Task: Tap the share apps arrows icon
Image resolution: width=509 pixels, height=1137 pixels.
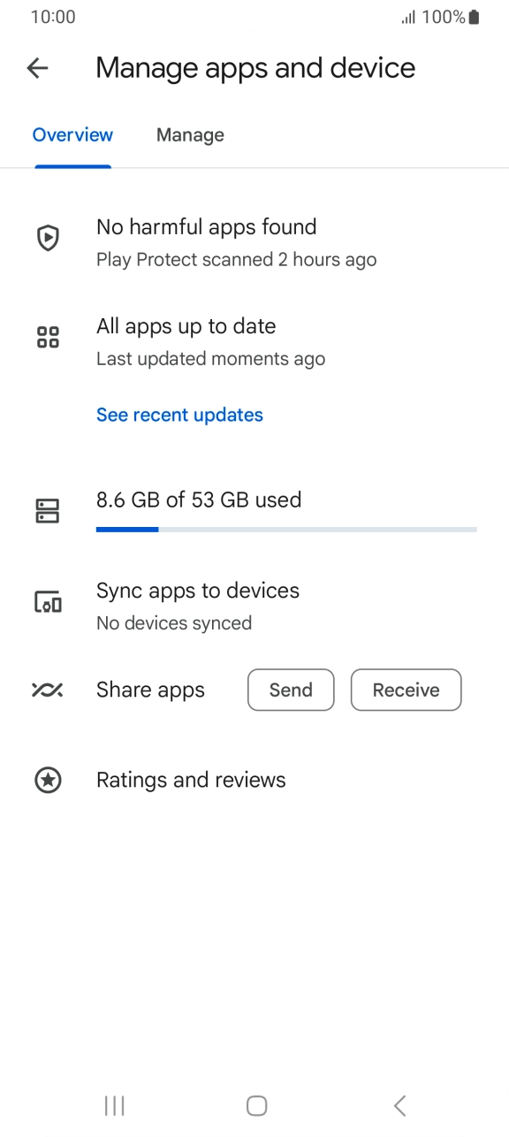Action: tap(48, 690)
